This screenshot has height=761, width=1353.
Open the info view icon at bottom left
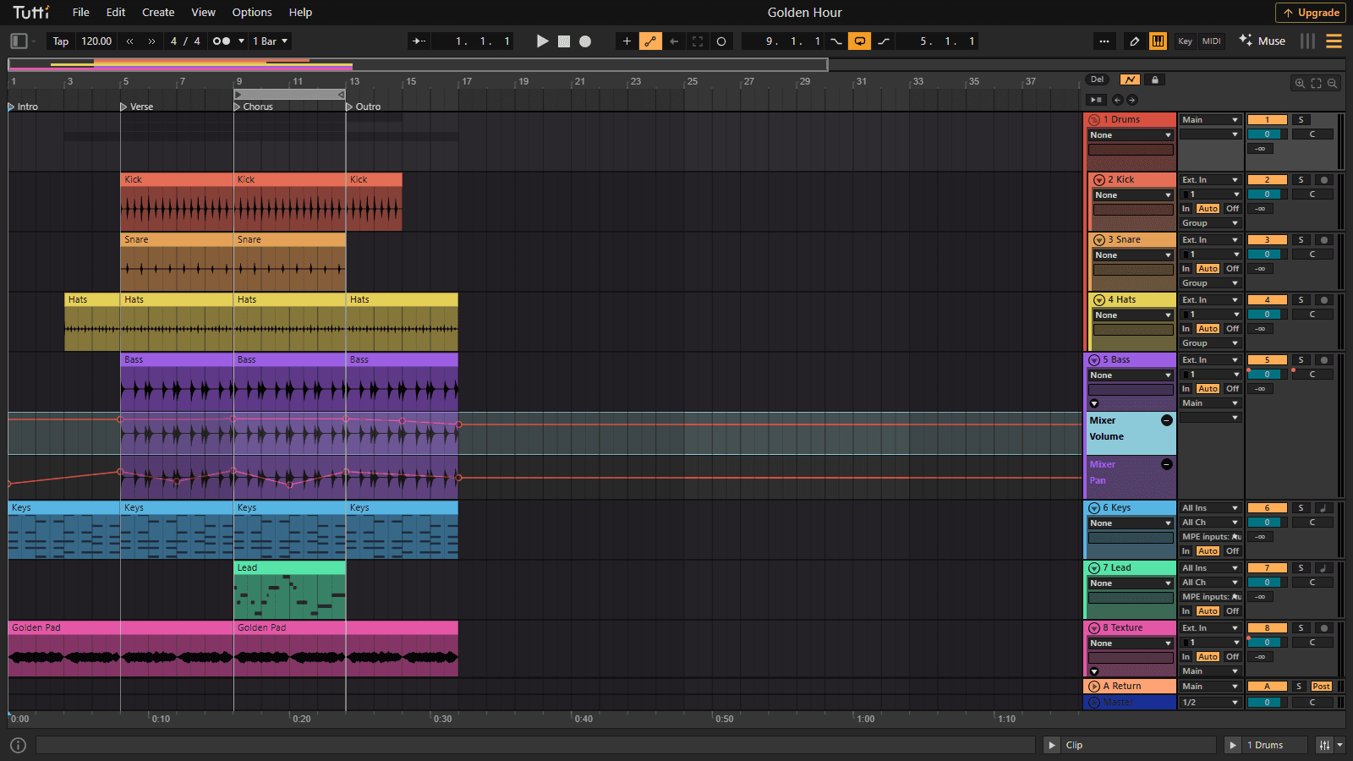click(x=18, y=745)
